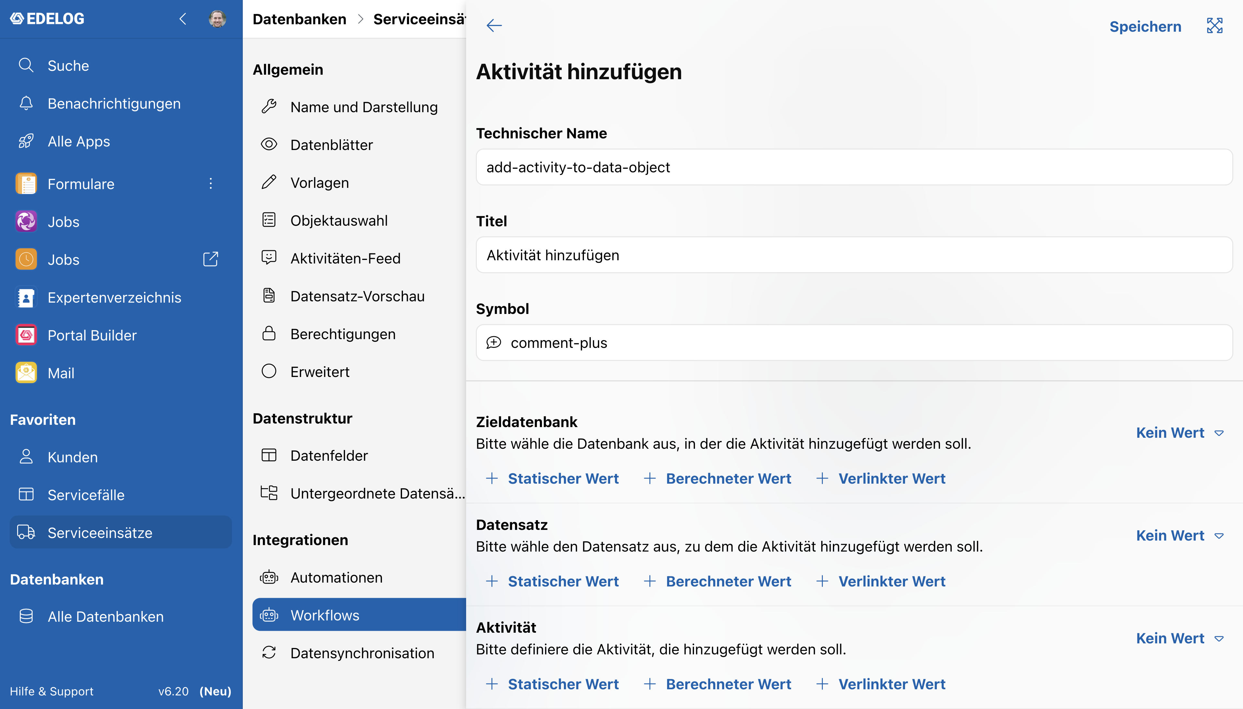Open Benachrichtigungen bell icon

(x=26, y=103)
